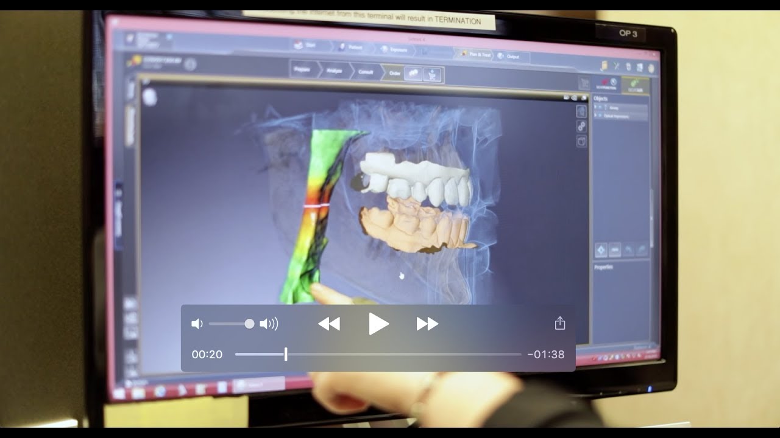
Task: Click the grey cart icon above the Objects panel
Action: [584, 83]
